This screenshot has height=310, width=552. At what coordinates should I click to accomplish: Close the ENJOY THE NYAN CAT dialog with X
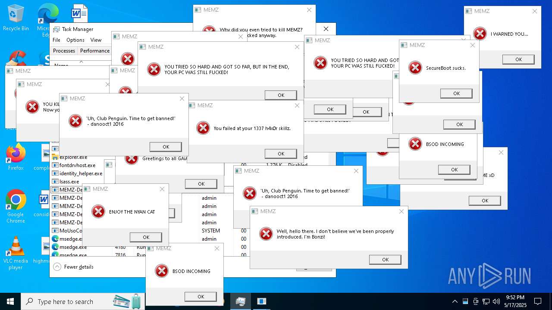162,189
